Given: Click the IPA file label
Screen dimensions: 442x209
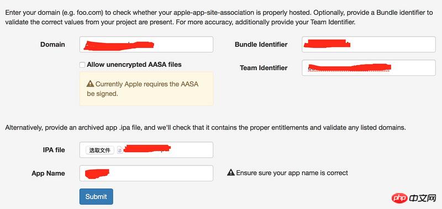Looking at the screenshot, I should [54, 150].
